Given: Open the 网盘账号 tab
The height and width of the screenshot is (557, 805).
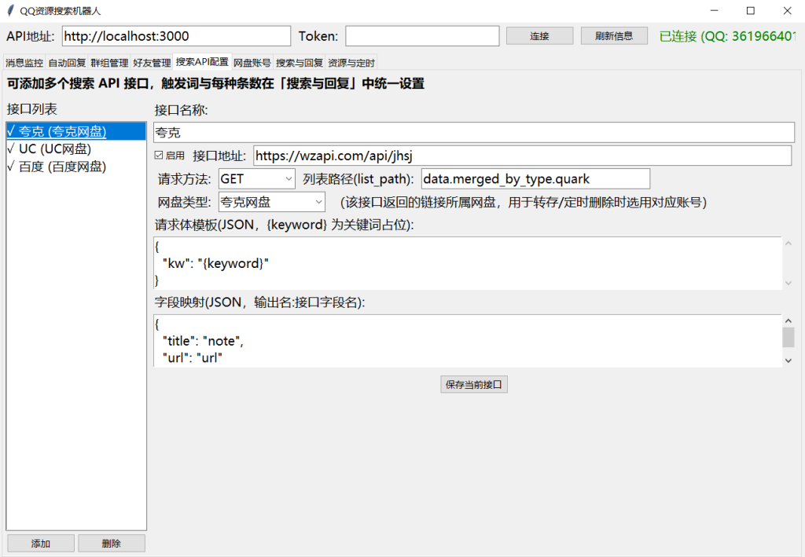Looking at the screenshot, I should click(x=252, y=62).
